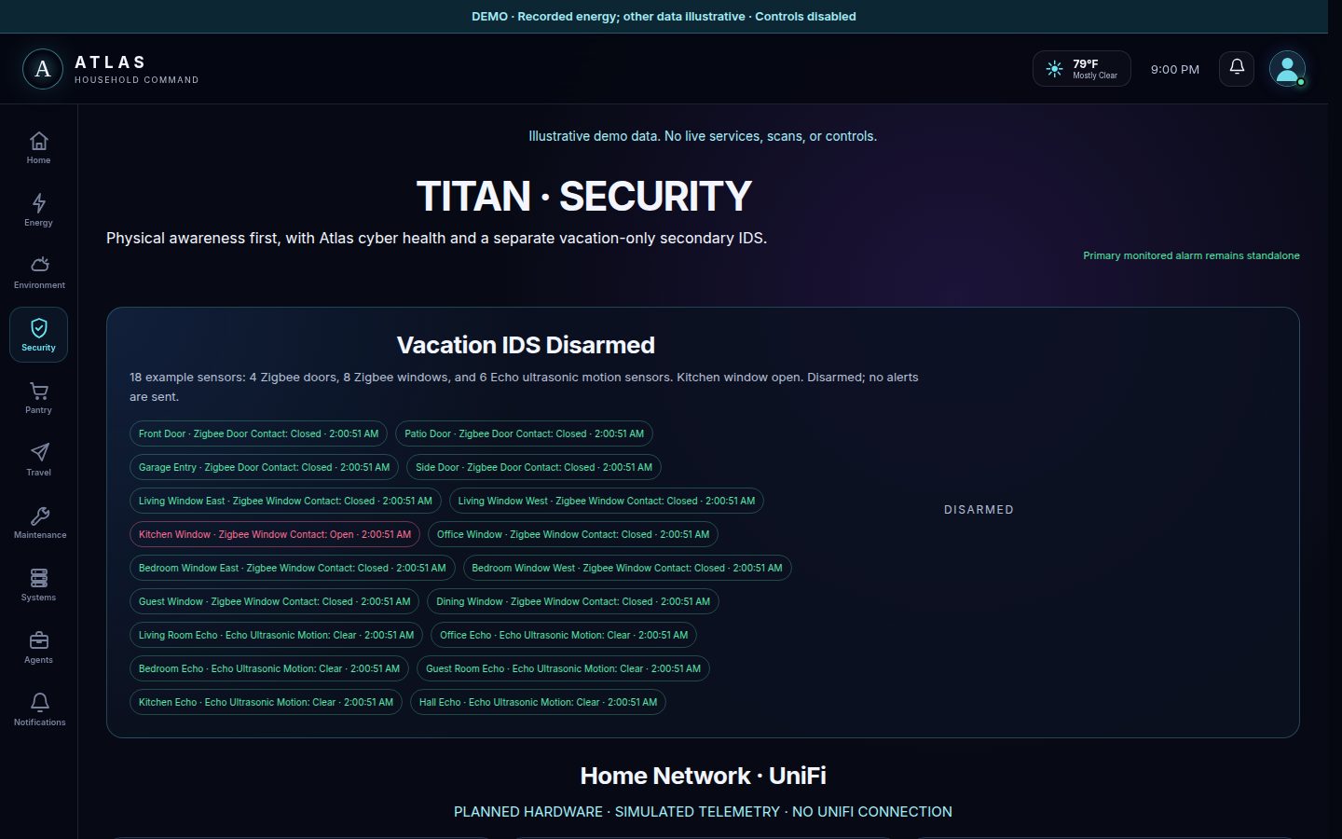Click the Atlas logo circle

[x=42, y=69]
